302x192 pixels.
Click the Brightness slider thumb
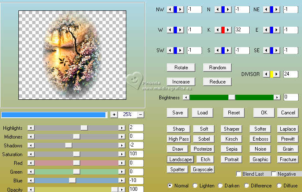232,97
